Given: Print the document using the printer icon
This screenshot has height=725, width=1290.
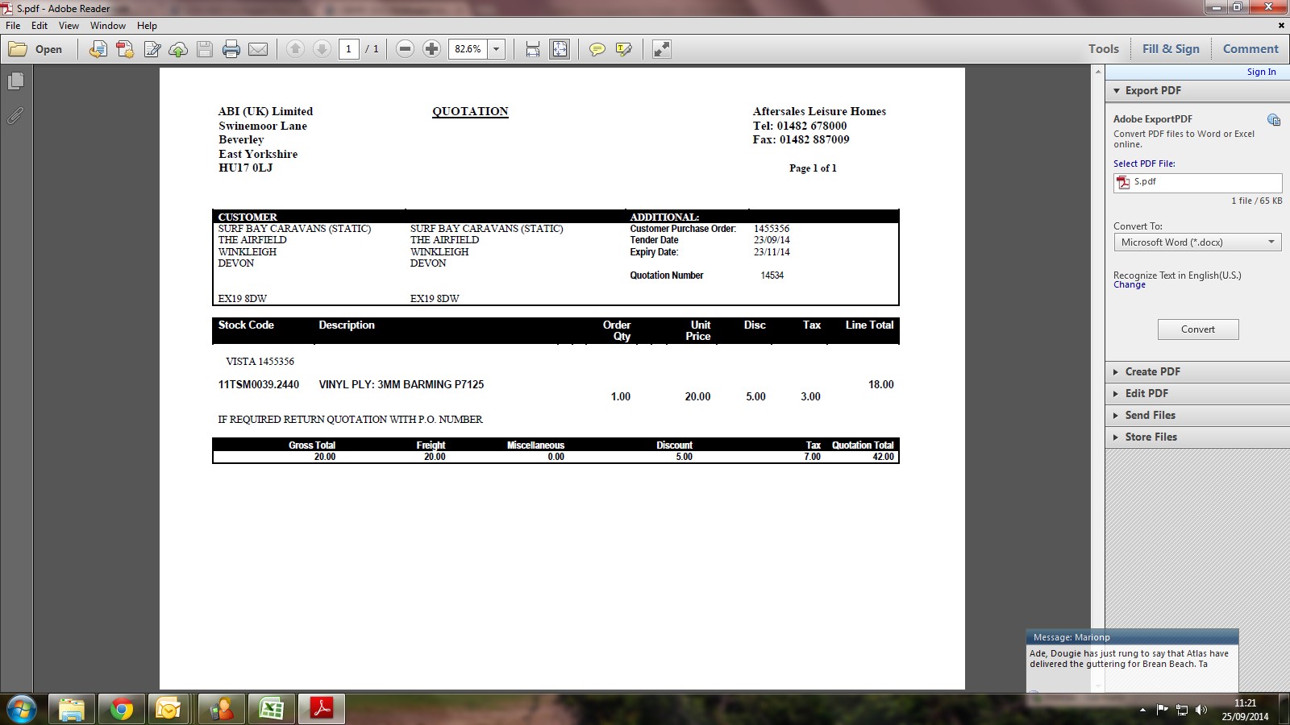Looking at the screenshot, I should tap(231, 49).
